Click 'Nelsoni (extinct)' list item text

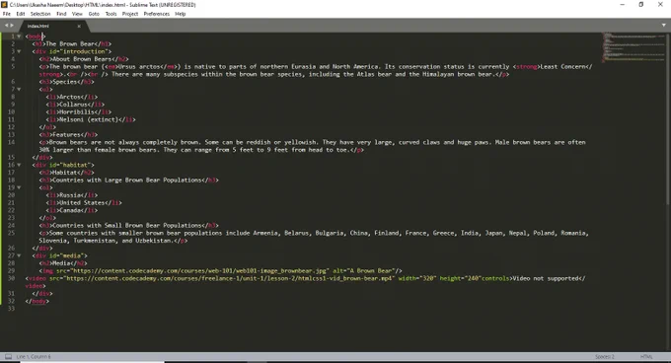[x=88, y=119]
